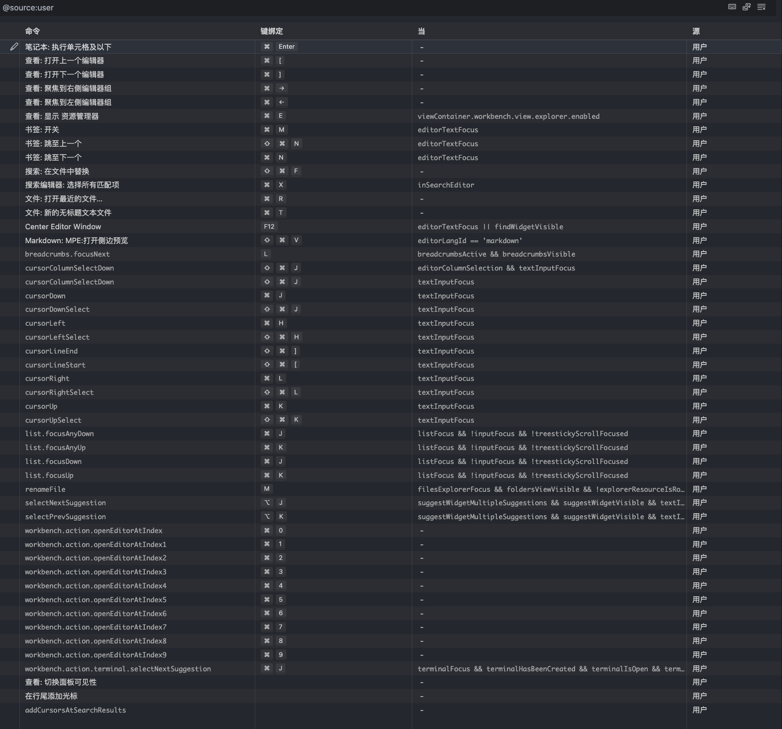Image resolution: width=782 pixels, height=729 pixels.
Task: Click the F12 keybinding for Center Editor Window
Action: point(269,227)
